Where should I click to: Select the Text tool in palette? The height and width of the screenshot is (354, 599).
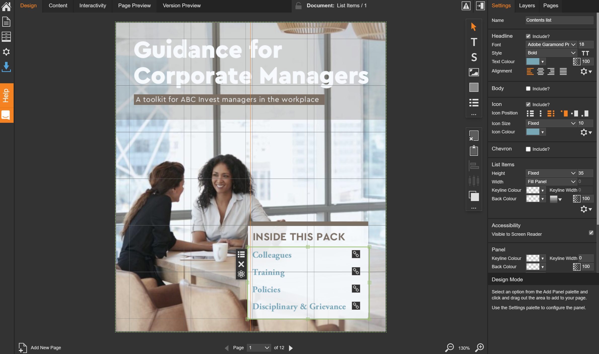point(474,42)
